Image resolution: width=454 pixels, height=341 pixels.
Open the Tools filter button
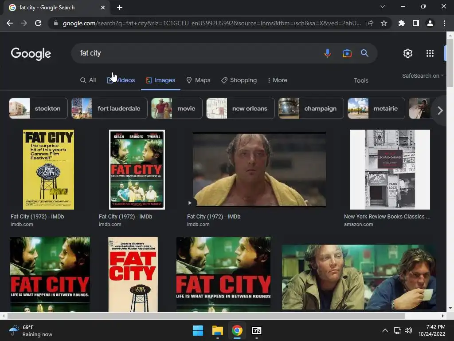[x=361, y=81]
